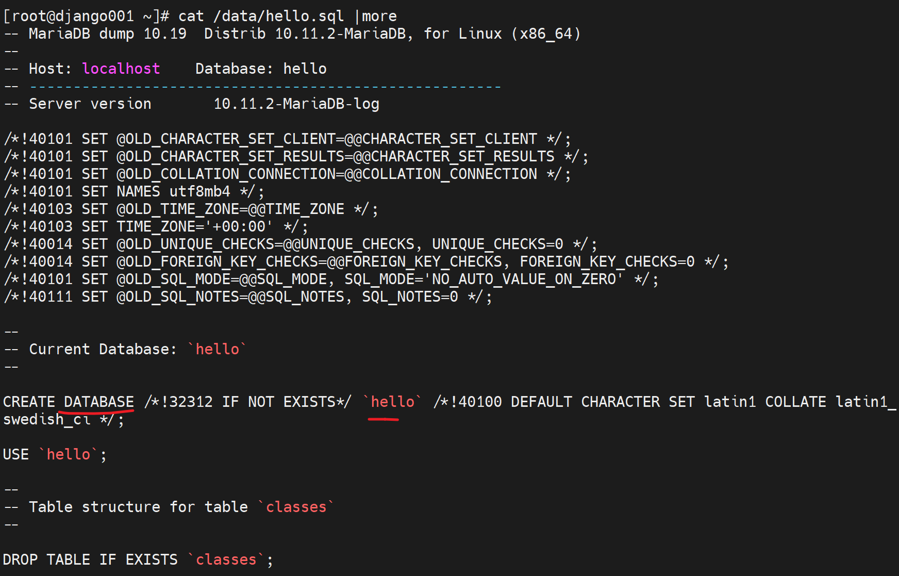The image size is (899, 576).
Task: Click the 10.11.2-MariaDB-log server version text
Action: 296,104
